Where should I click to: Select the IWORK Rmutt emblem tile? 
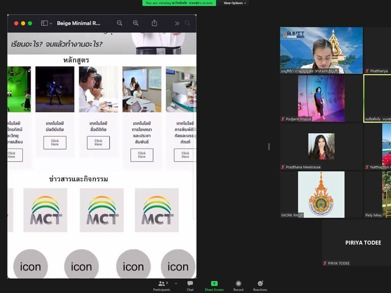[321, 195]
